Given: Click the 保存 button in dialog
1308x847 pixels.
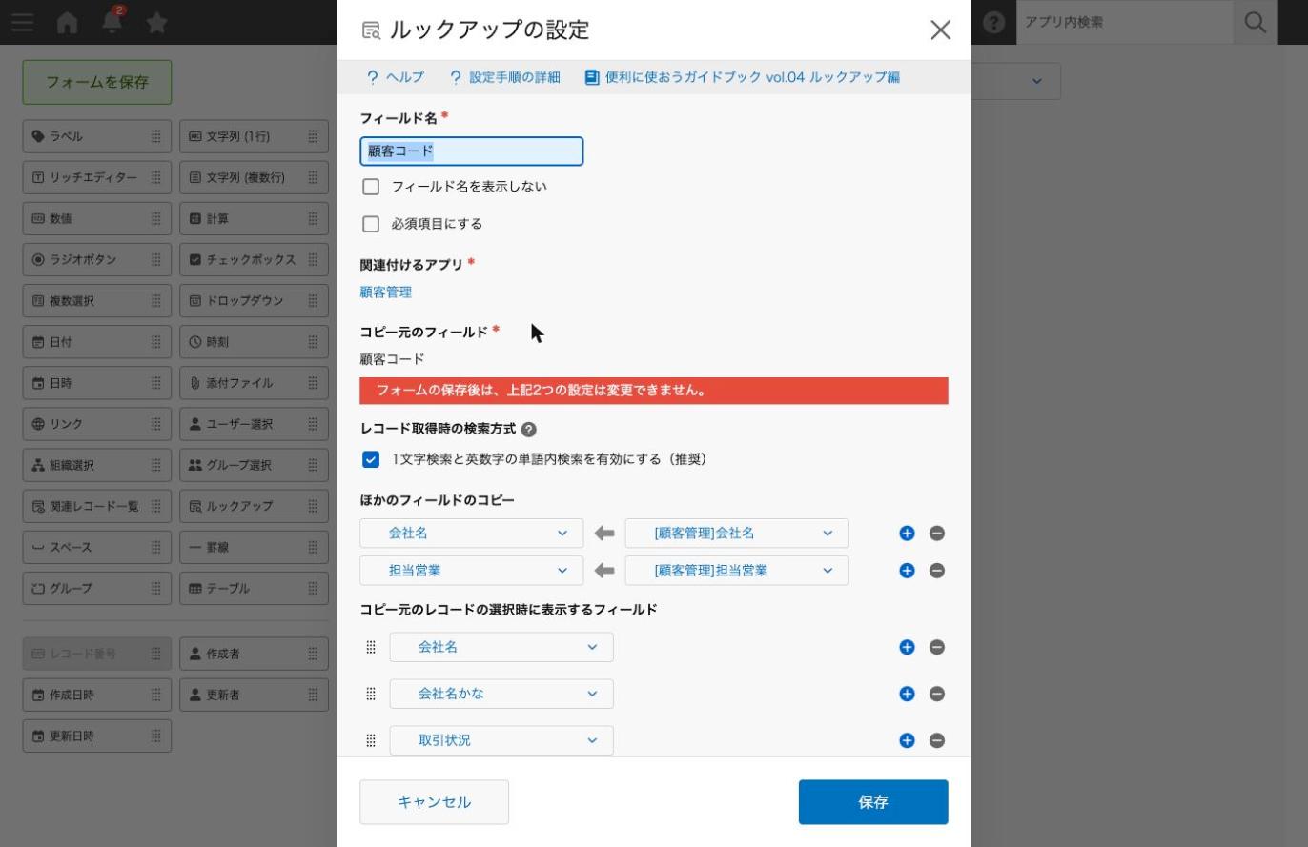Looking at the screenshot, I should click(x=873, y=802).
